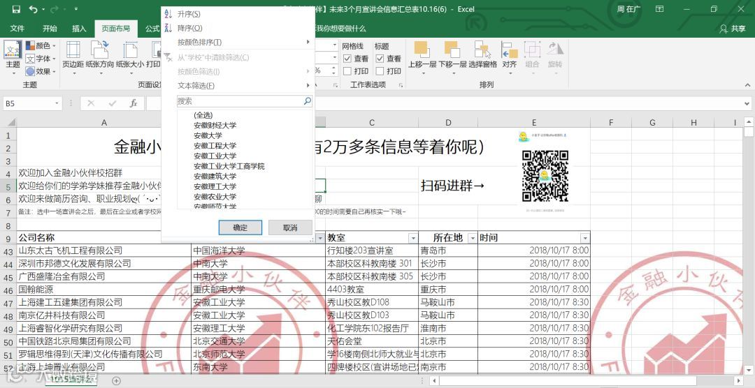The width and height of the screenshot is (755, 388).
Task: Switch to Home (开始) tab
Action: point(50,29)
